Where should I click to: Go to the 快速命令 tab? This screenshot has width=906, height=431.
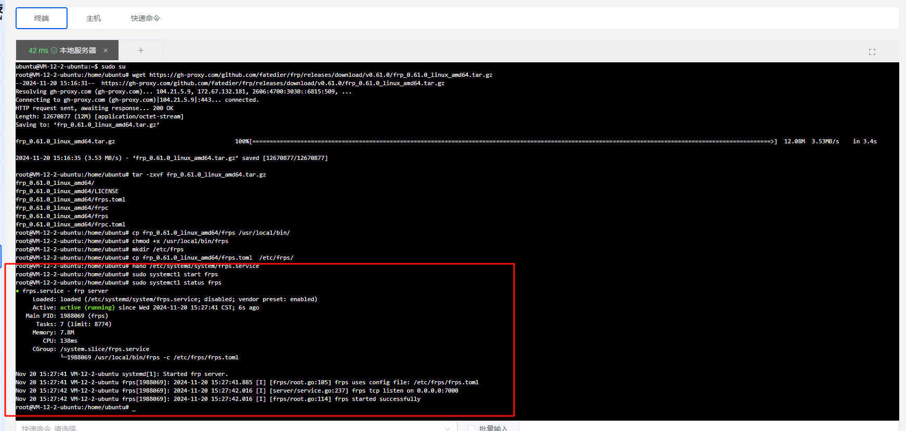coord(146,18)
